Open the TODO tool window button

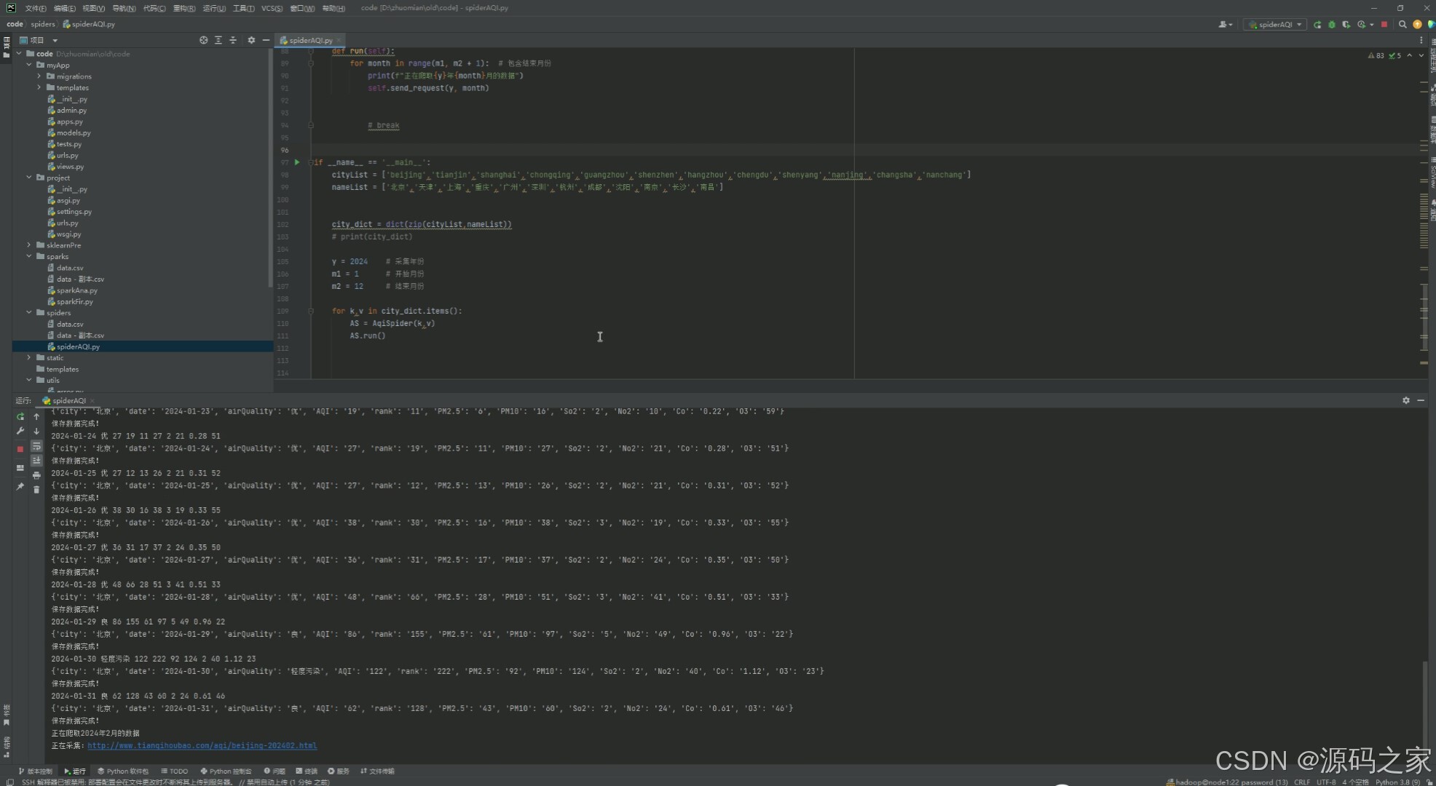pyautogui.click(x=175, y=771)
